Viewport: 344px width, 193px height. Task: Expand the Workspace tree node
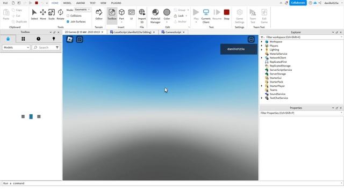[262, 42]
